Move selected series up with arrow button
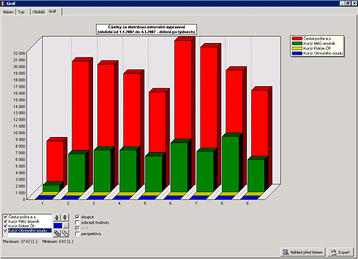 coord(57,217)
